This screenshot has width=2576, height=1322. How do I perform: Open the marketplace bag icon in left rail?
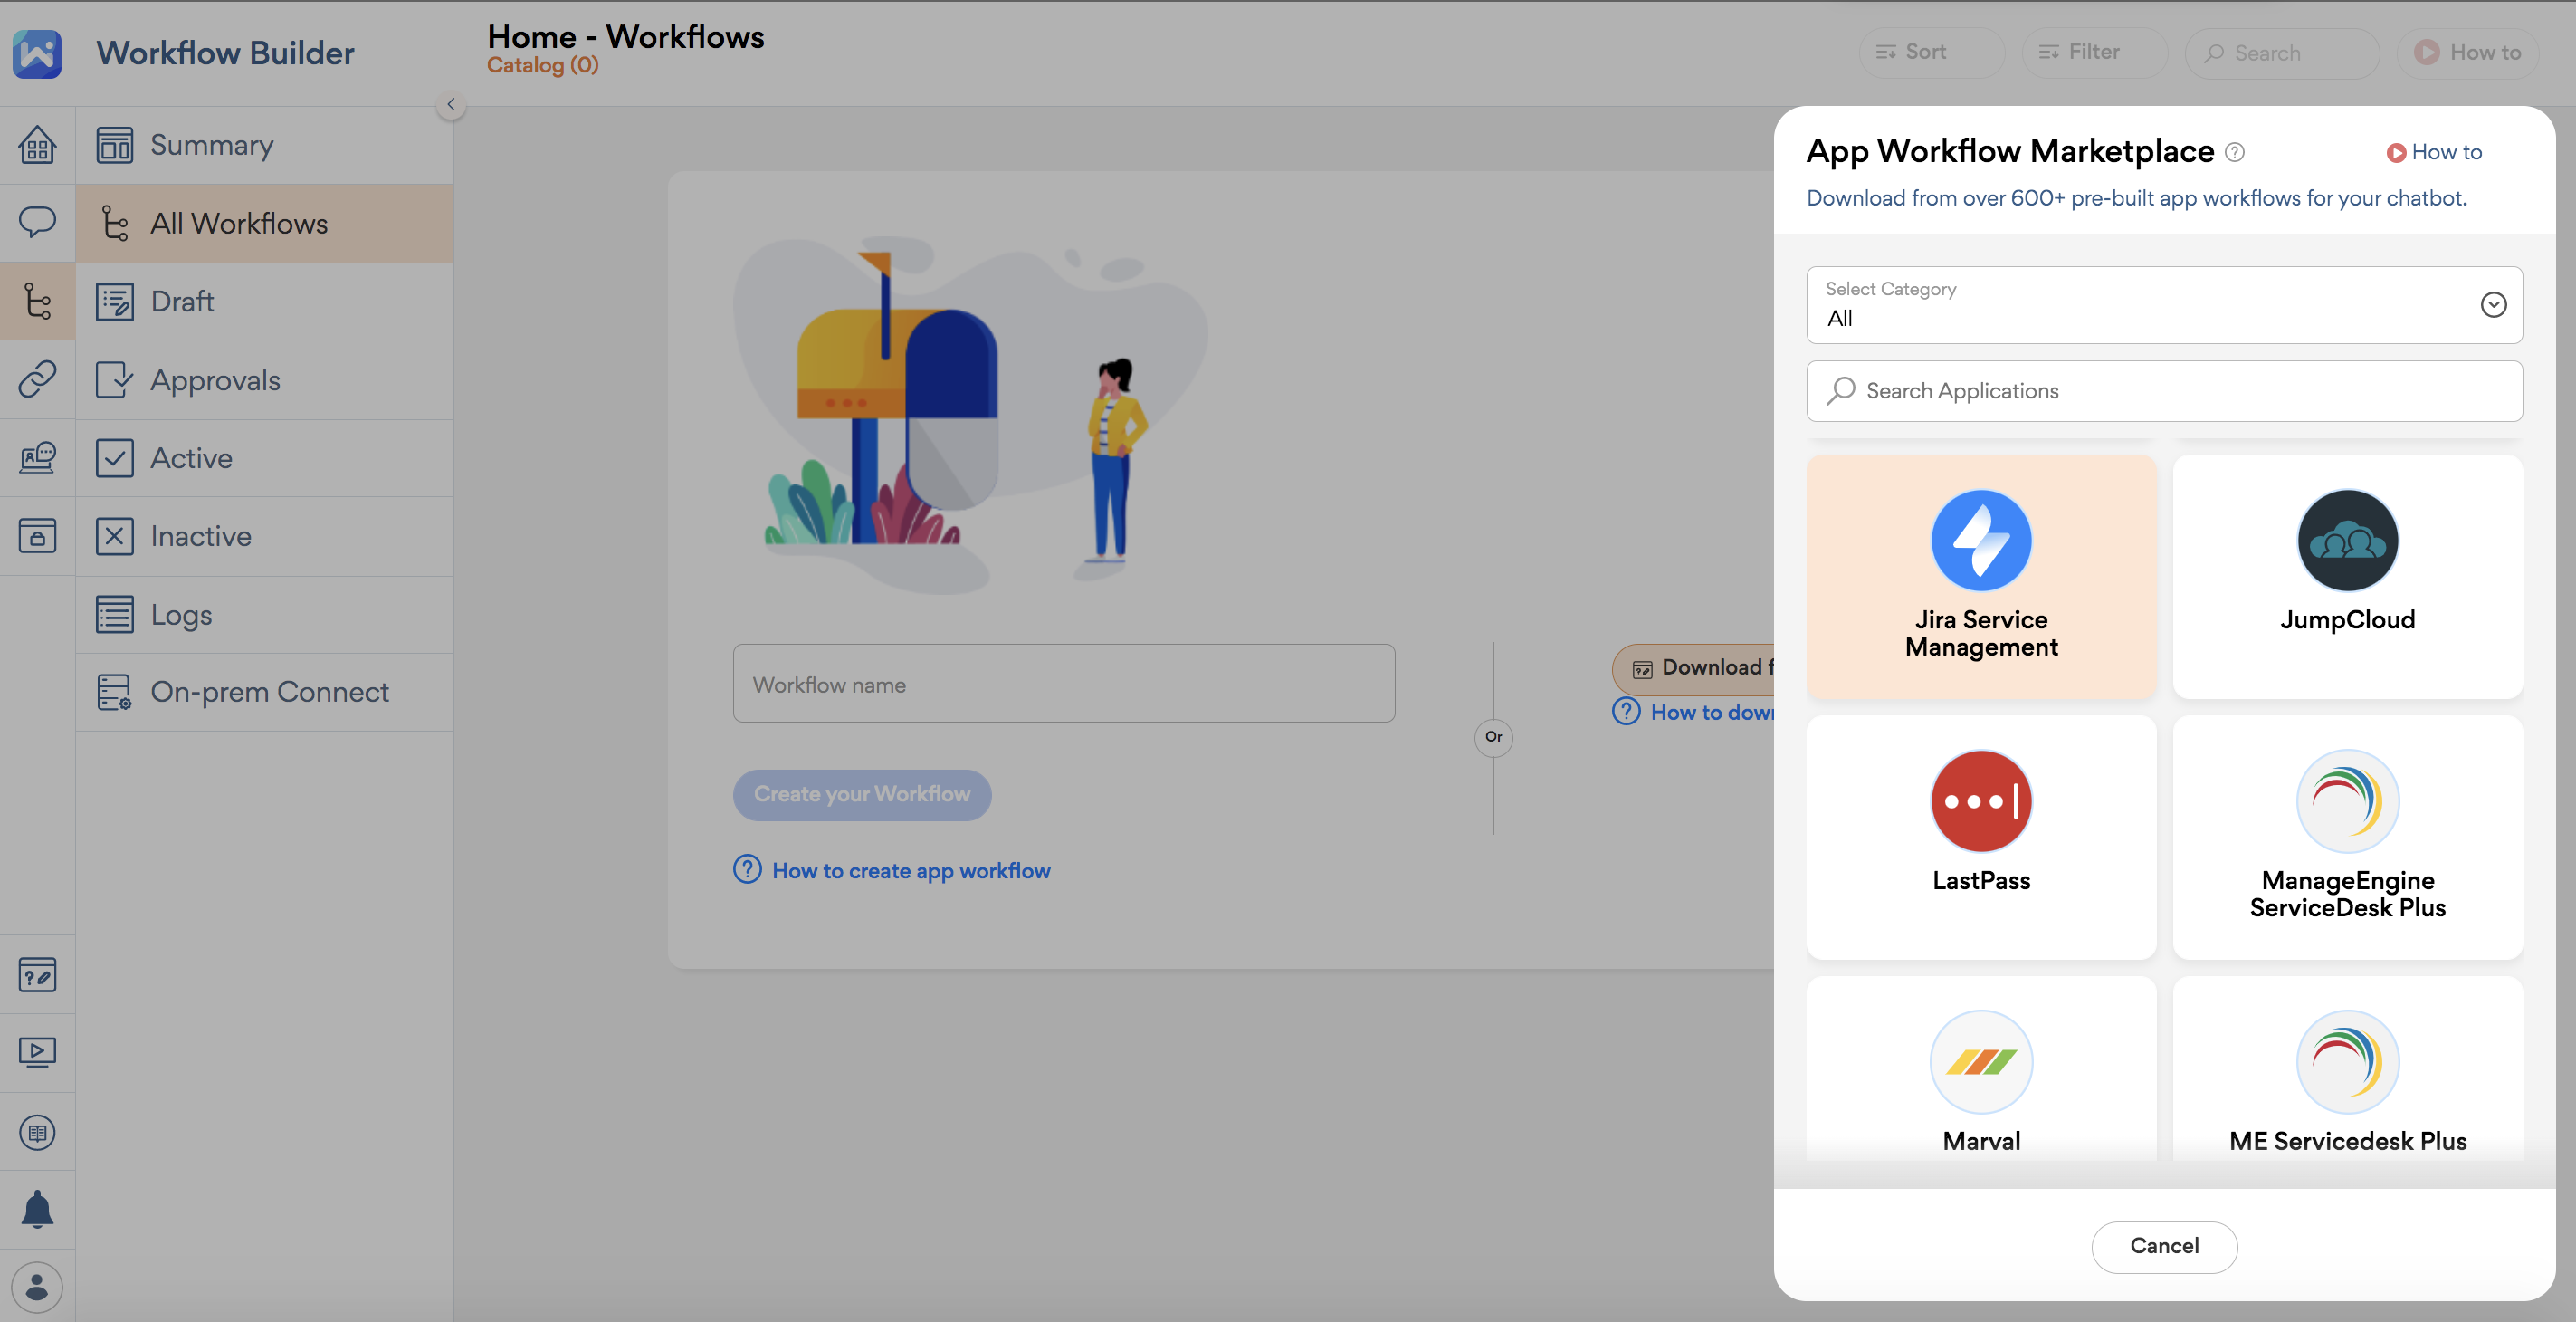pos(37,535)
